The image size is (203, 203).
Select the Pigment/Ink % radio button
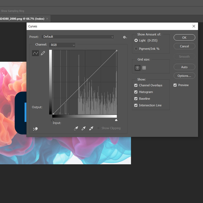(136, 49)
